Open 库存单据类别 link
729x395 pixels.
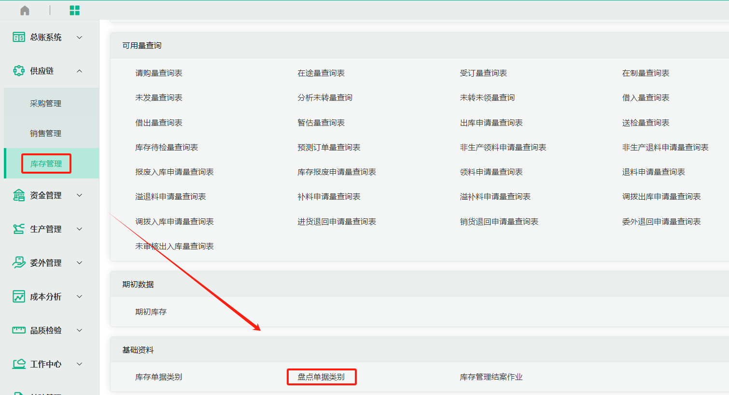[159, 377]
